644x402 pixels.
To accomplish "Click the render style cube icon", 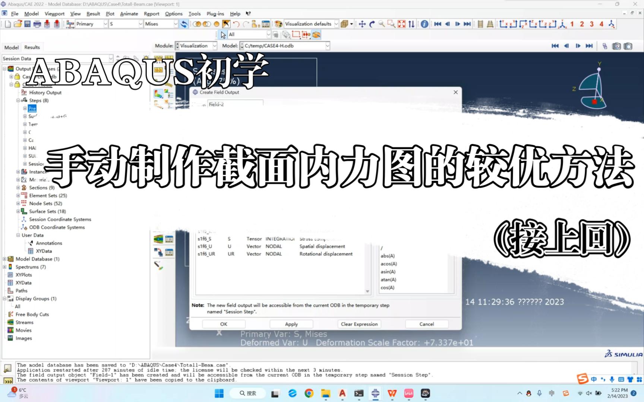I will coord(344,24).
